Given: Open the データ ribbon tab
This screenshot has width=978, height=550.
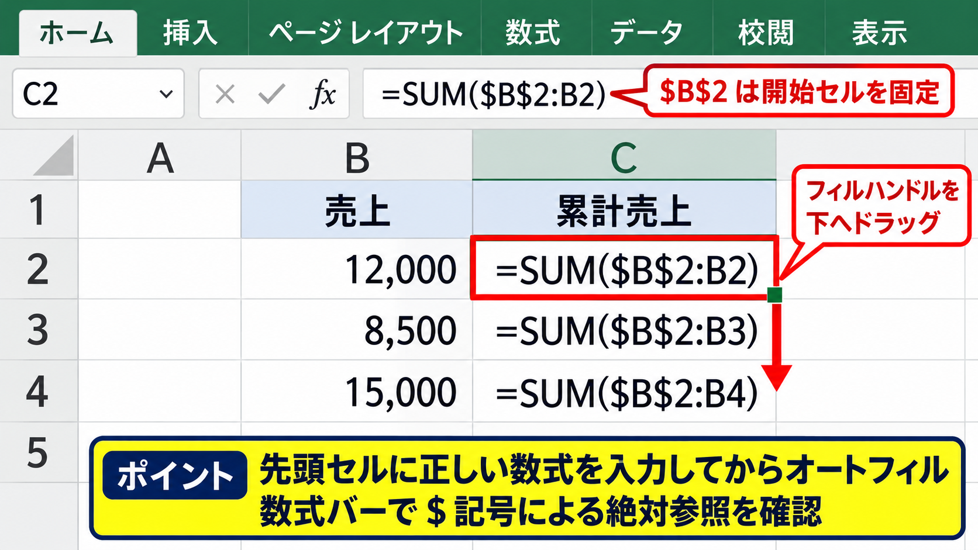Looking at the screenshot, I should [x=646, y=33].
